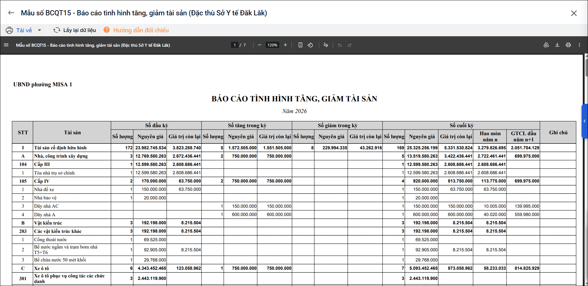
Task: Zoom out the PDF with minus
Action: (x=260, y=45)
